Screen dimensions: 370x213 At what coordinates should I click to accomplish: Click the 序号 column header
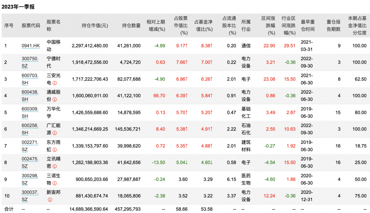click(9, 26)
